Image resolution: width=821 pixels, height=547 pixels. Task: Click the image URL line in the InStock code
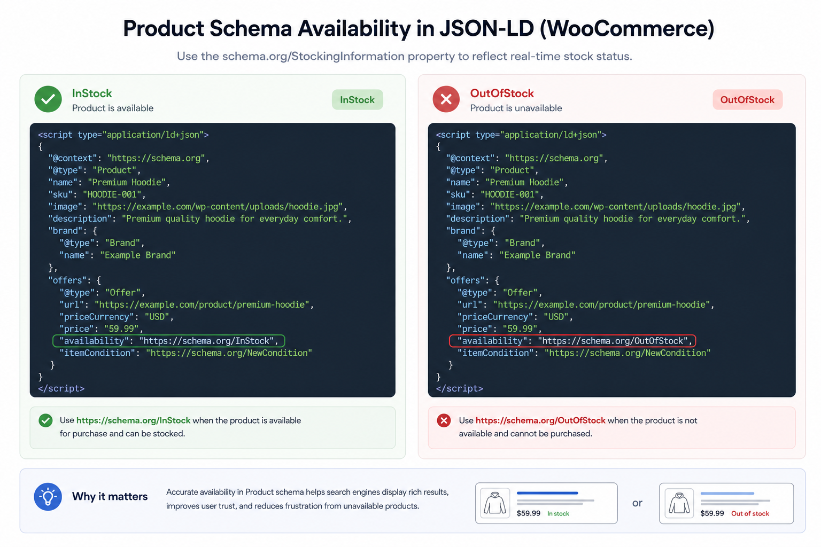coord(198,207)
